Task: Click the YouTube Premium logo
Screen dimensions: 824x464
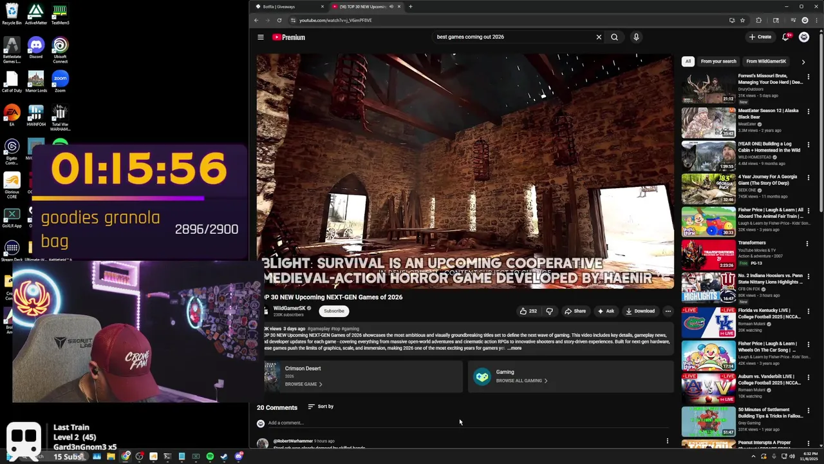Action: (x=288, y=37)
